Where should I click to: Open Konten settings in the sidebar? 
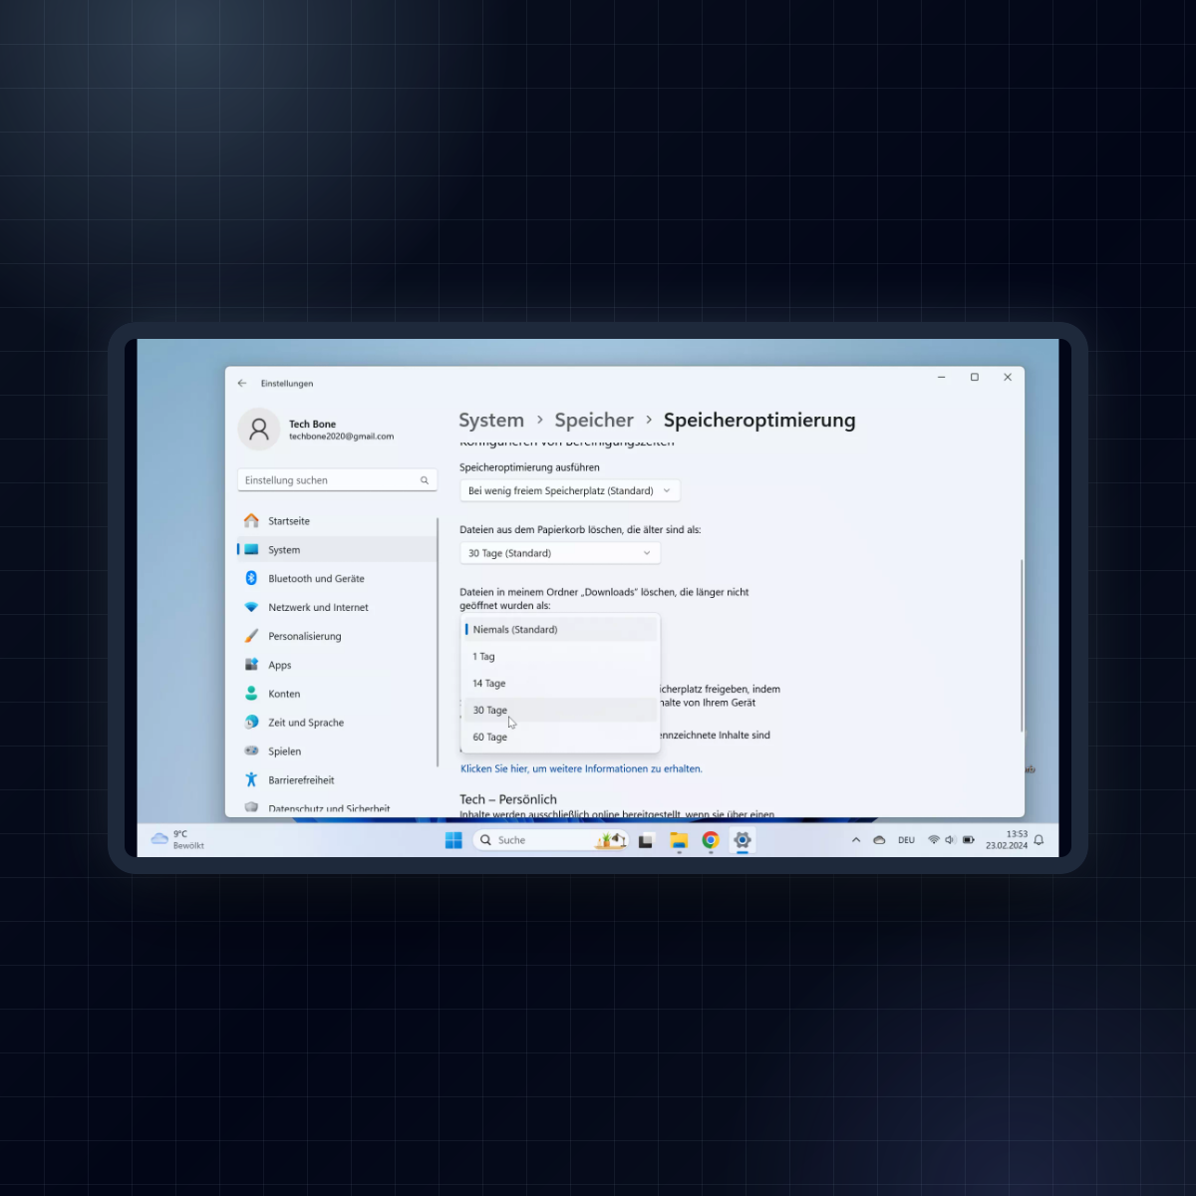tap(337, 694)
